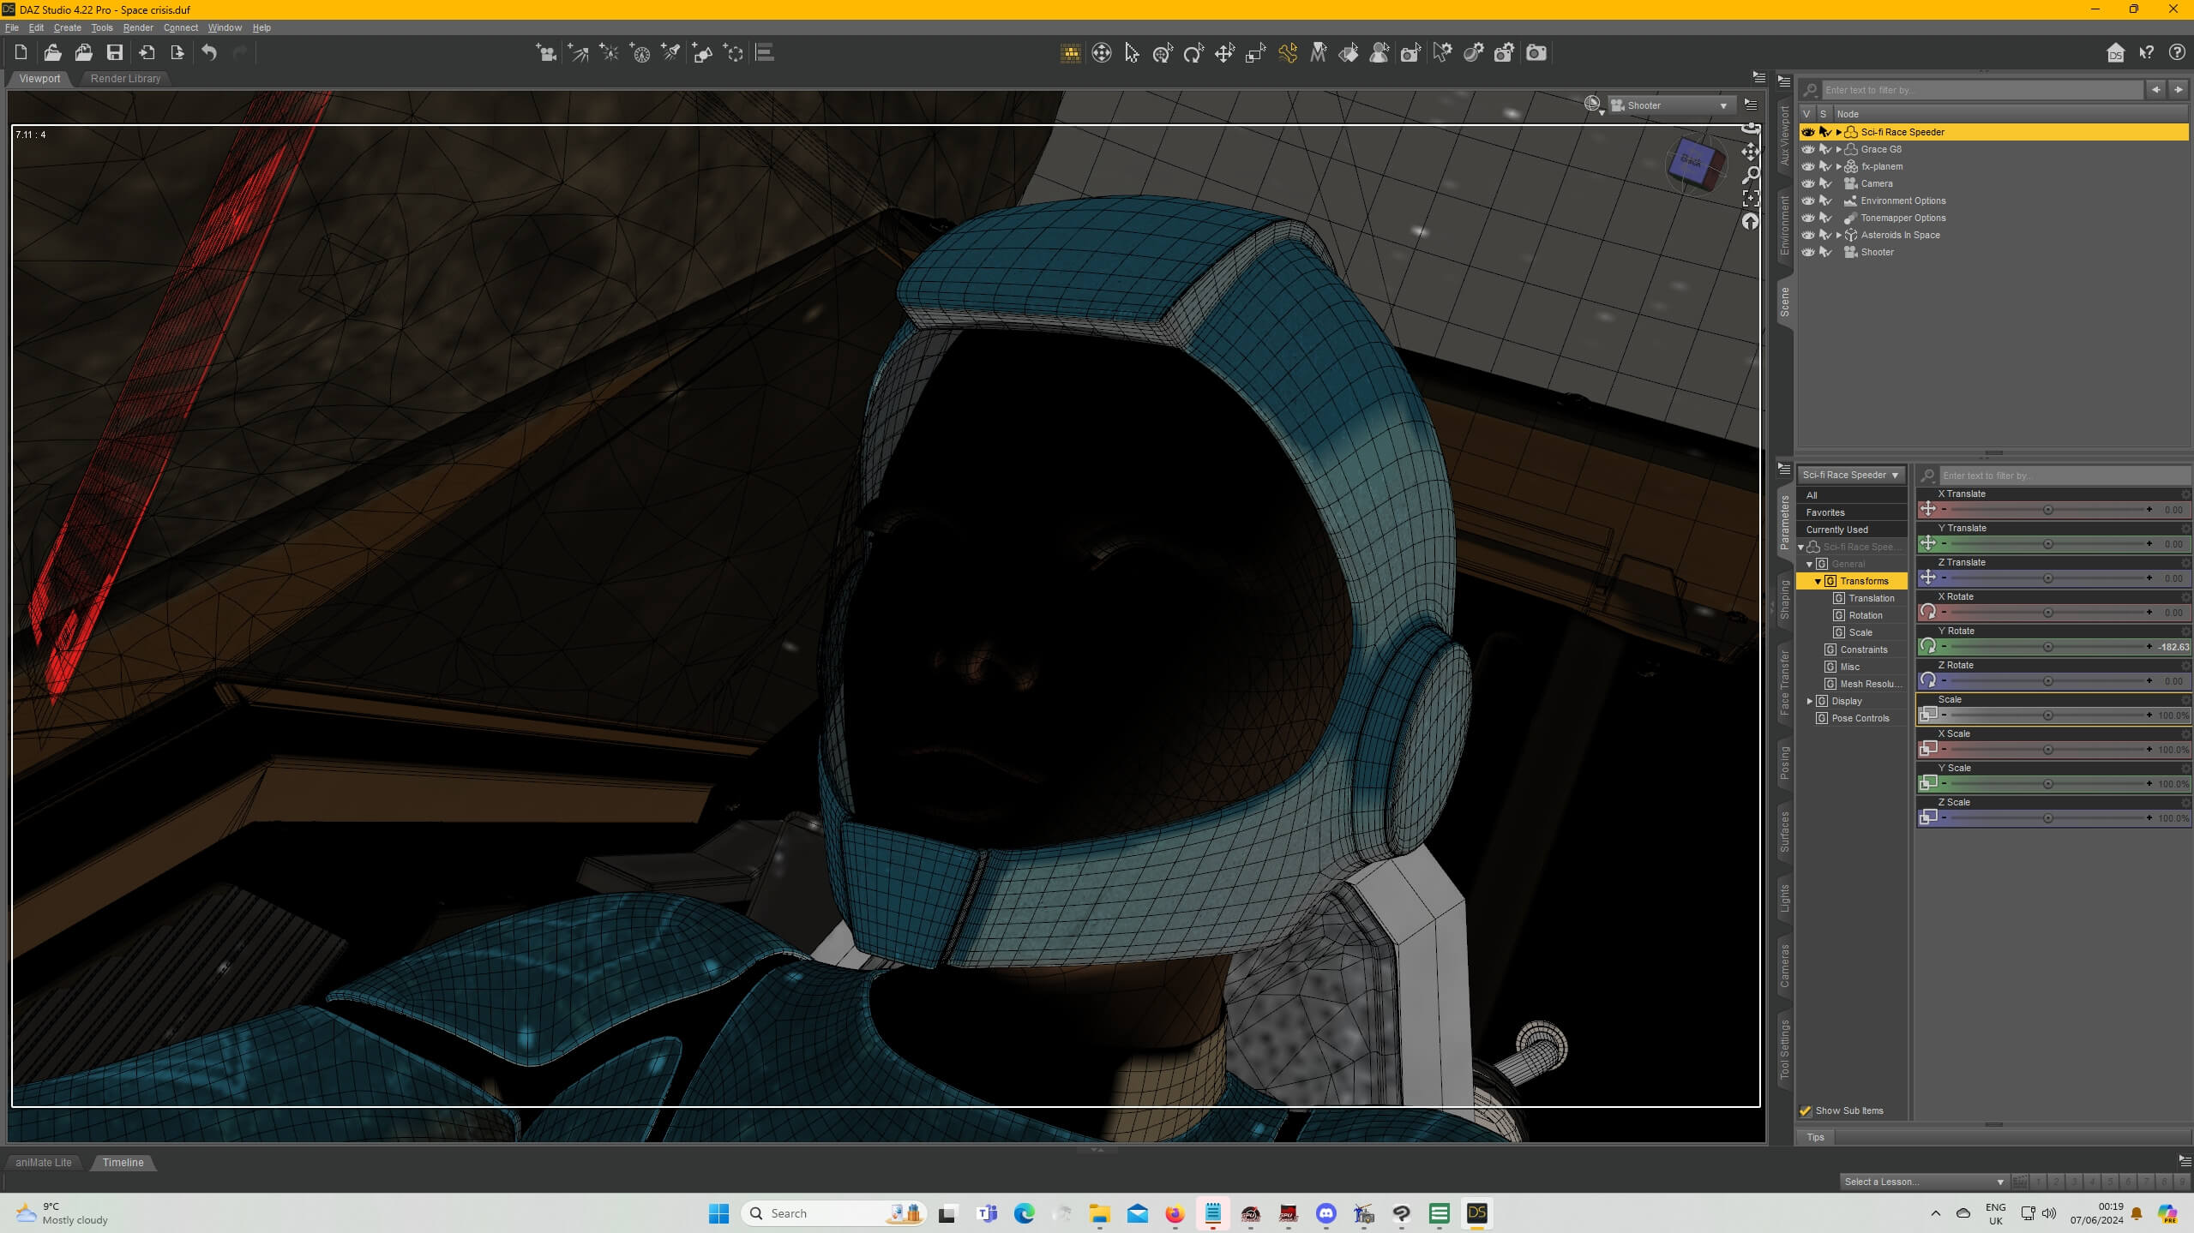Screen dimensions: 2194x1233
Task: Open the Sci-fi Race Speeder parameters dropdown
Action: coord(1850,475)
